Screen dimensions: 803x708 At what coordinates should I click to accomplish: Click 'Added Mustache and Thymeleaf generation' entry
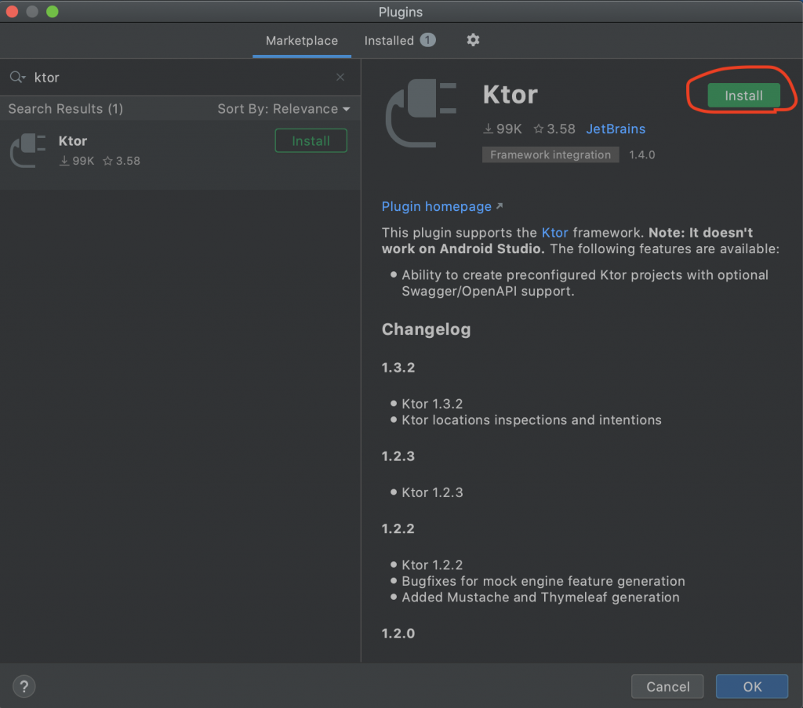(x=540, y=597)
